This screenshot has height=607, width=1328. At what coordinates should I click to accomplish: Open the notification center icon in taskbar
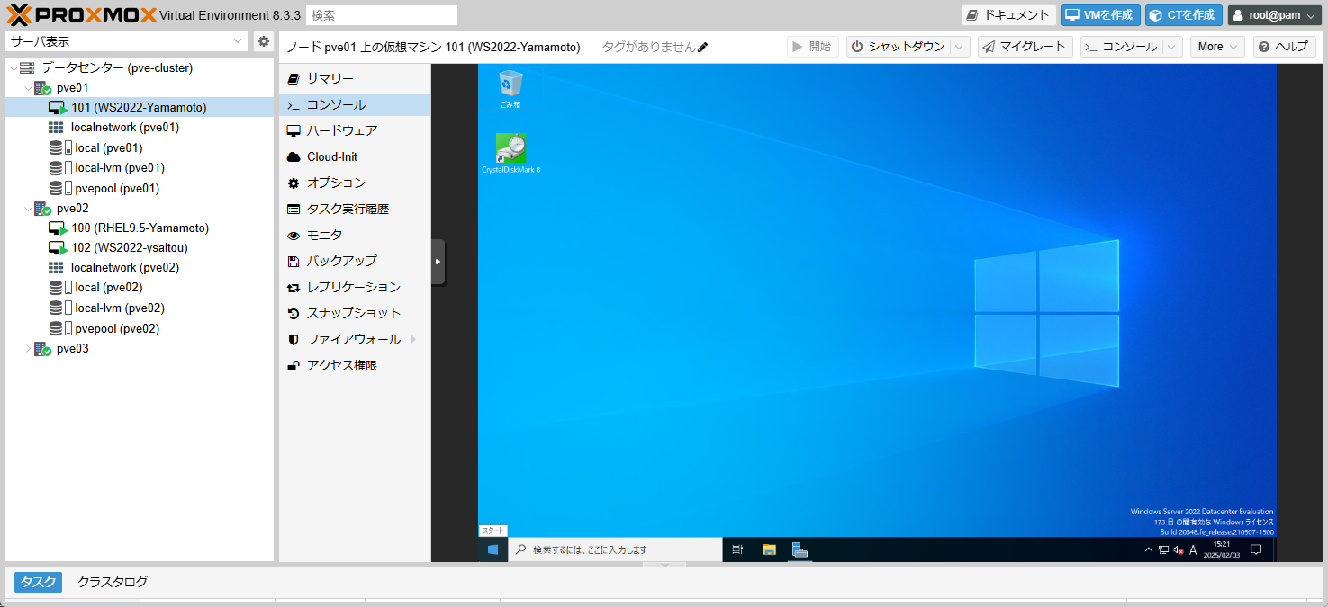(x=1256, y=549)
